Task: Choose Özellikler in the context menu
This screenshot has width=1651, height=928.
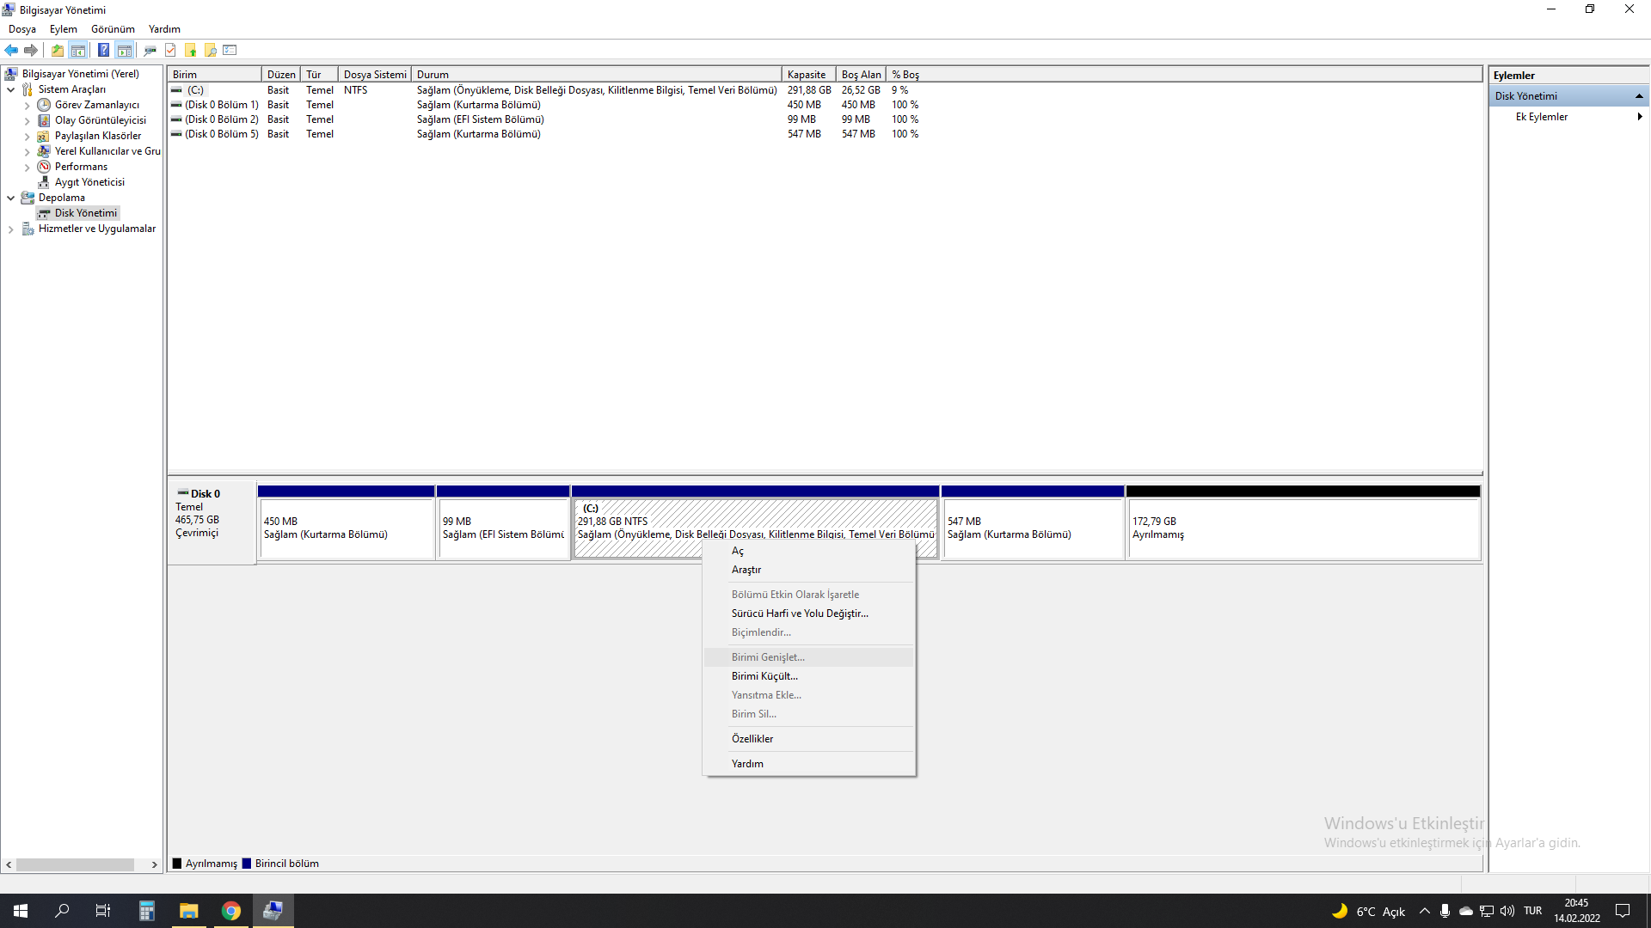Action: (x=752, y=739)
